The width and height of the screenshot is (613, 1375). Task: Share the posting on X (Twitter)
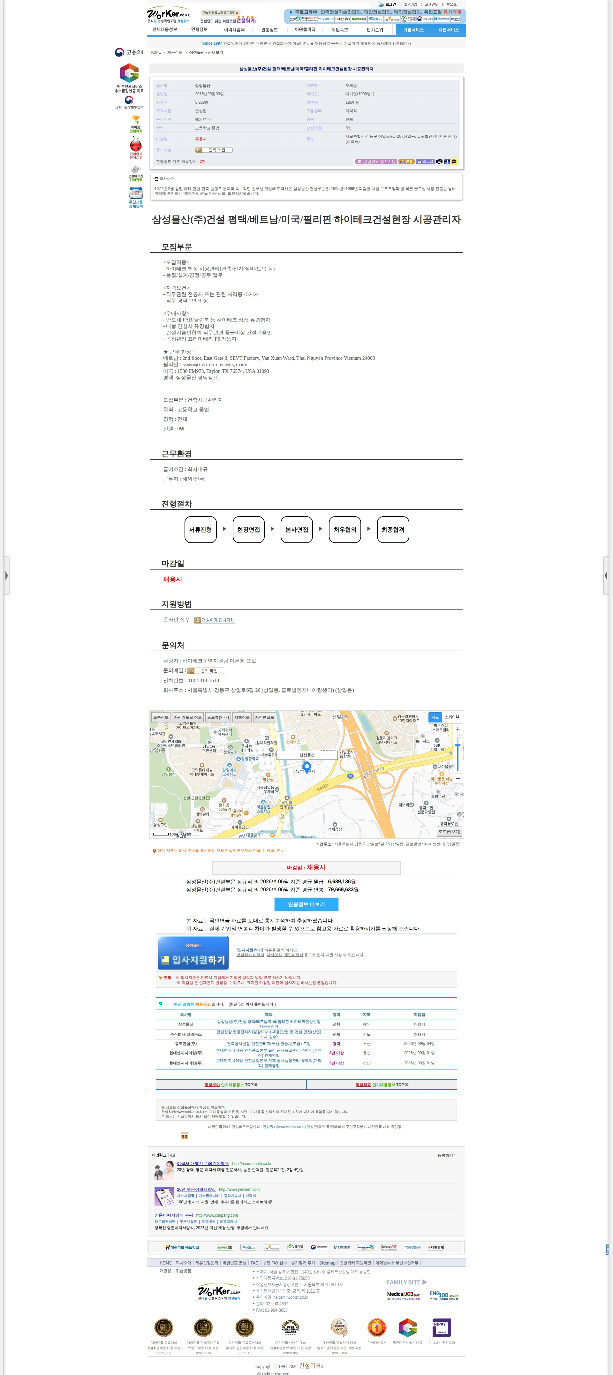[x=439, y=161]
